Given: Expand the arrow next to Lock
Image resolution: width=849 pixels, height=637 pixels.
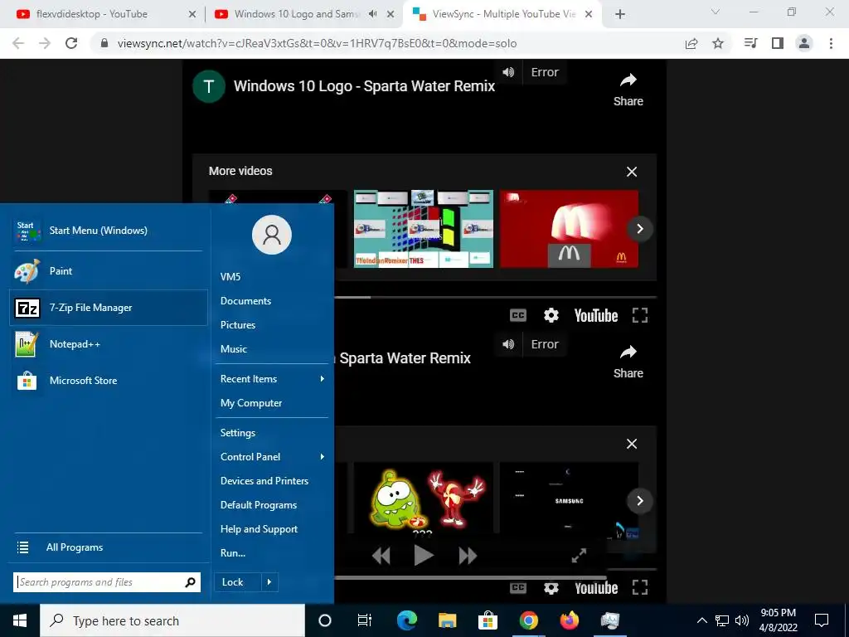Looking at the screenshot, I should pos(269,582).
